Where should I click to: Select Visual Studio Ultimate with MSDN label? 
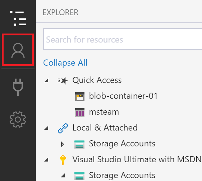(137, 159)
